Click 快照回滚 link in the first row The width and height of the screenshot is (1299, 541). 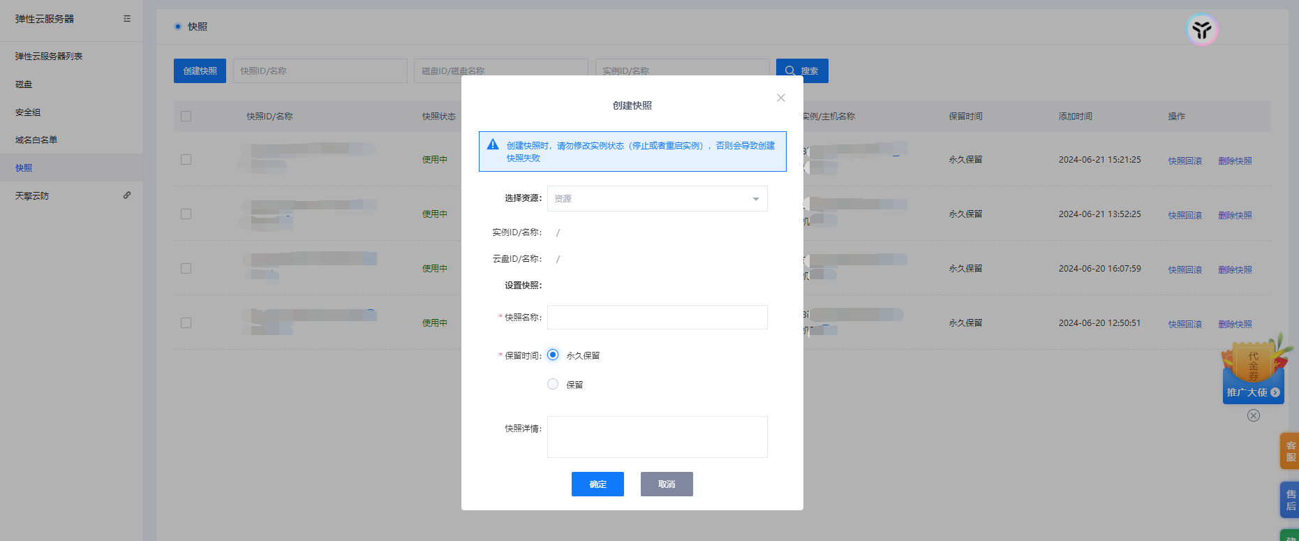[1185, 161]
